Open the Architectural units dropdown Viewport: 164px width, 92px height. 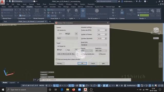[x=132, y=86]
